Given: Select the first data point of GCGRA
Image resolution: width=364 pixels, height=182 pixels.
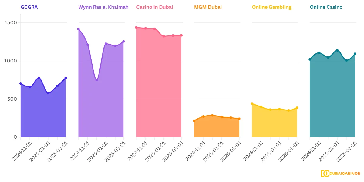Looking at the screenshot, I should tap(21, 83).
